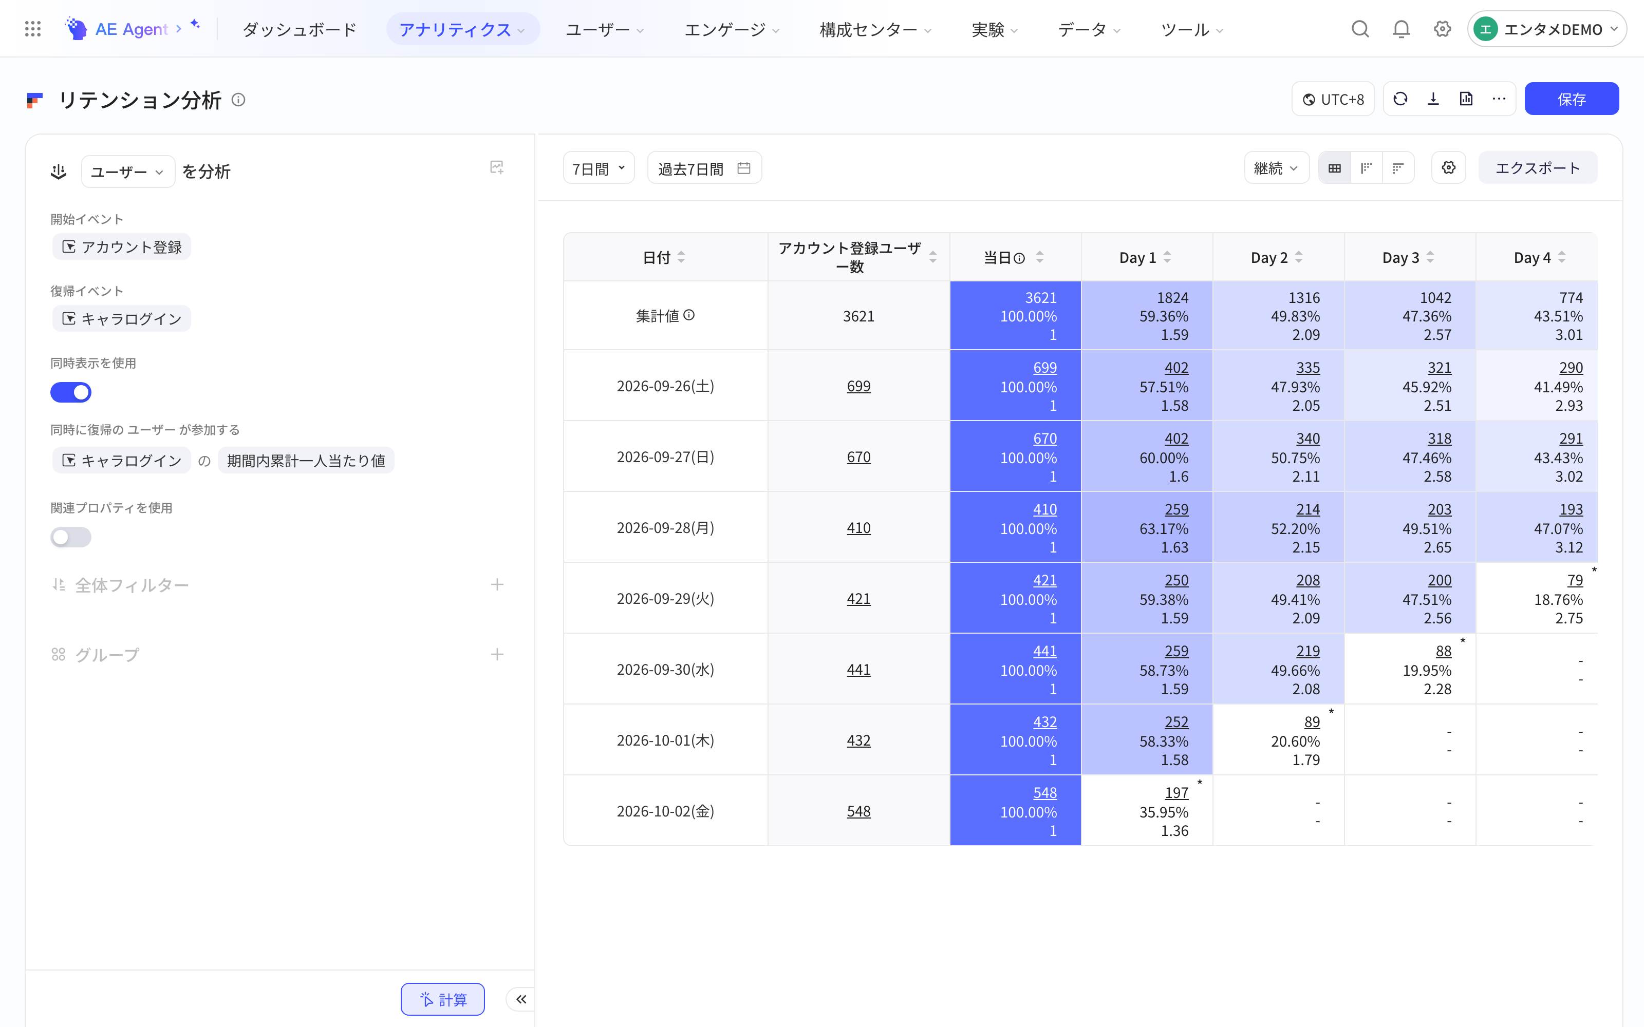
Task: Click the add-to-dashboard icon in the analysis panel
Action: [497, 168]
